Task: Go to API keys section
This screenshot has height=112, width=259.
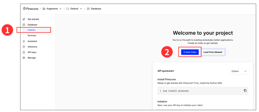Action: click(x=32, y=52)
